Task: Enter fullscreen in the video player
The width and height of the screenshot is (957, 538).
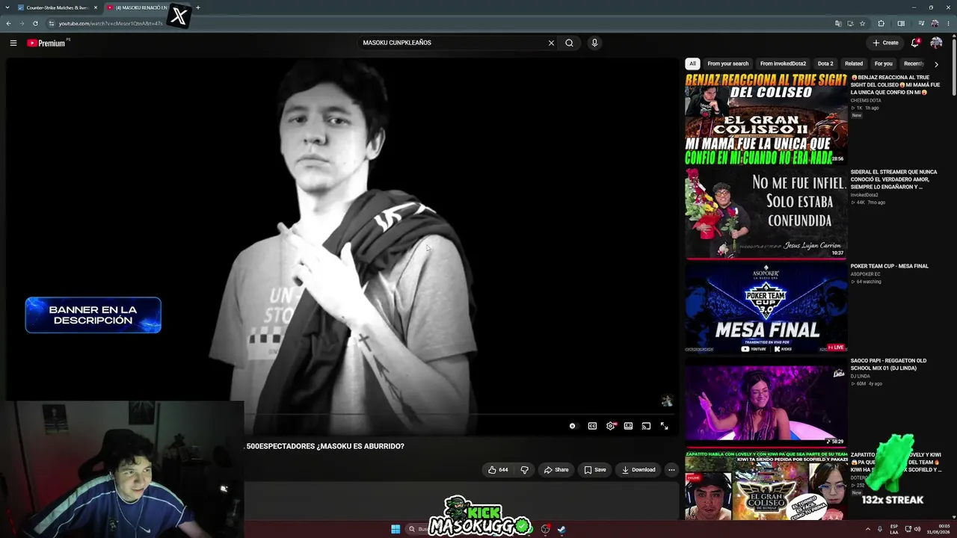Action: pyautogui.click(x=664, y=426)
